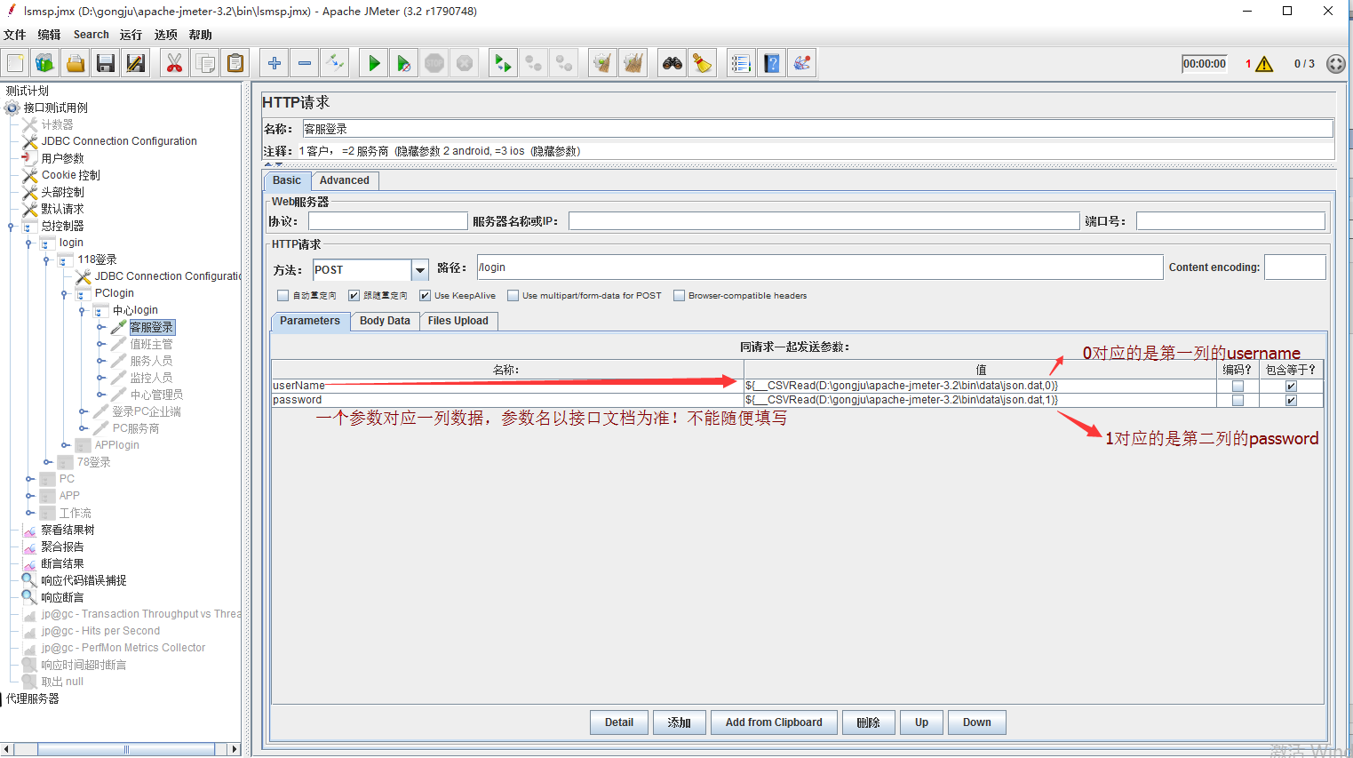The width and height of the screenshot is (1353, 758).
Task: Click the Stop icon in the toolbar
Action: [434, 63]
